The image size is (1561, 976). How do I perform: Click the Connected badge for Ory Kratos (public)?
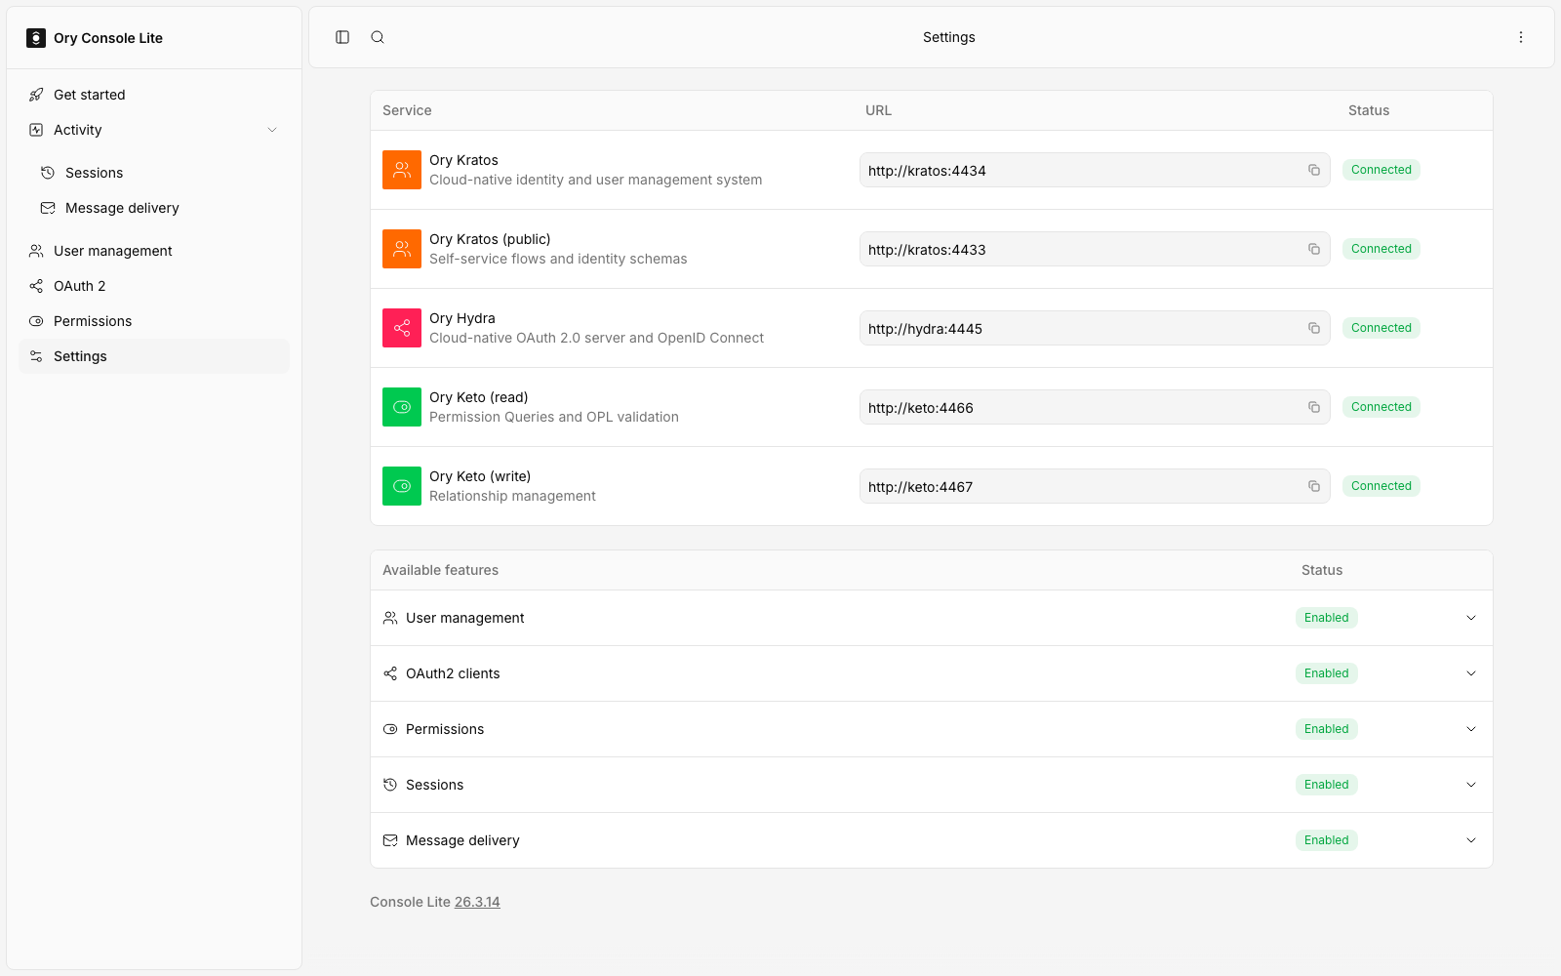click(1381, 249)
